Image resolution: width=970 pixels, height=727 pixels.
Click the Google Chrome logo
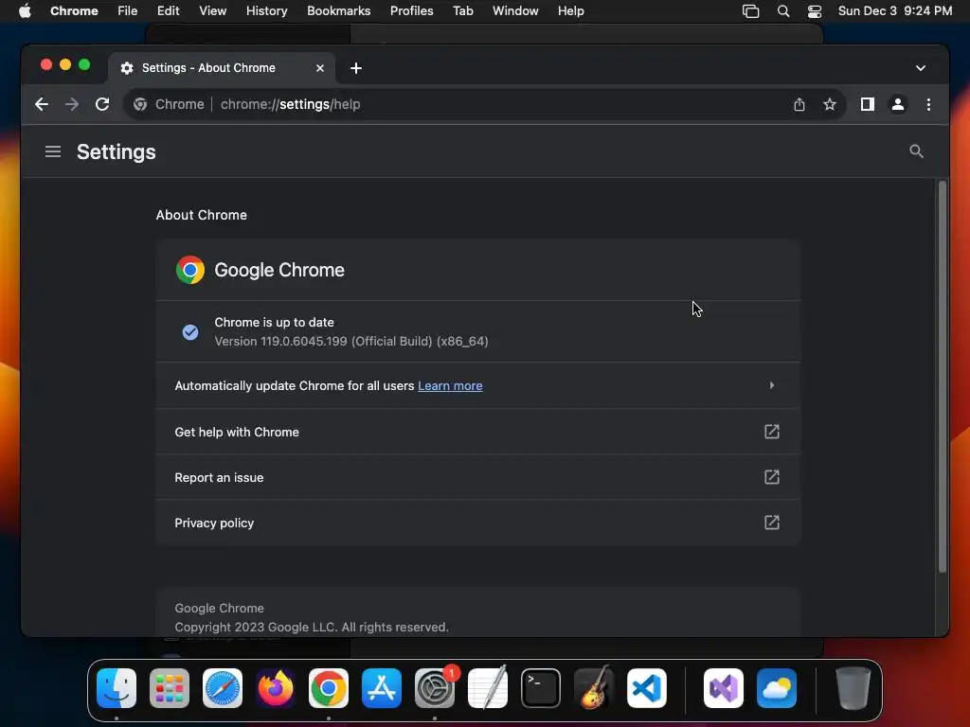pyautogui.click(x=189, y=270)
